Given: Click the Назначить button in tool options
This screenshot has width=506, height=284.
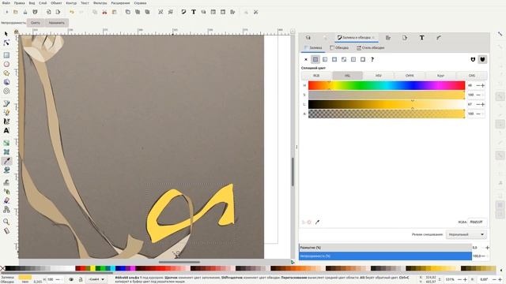Looking at the screenshot, I should (56, 23).
